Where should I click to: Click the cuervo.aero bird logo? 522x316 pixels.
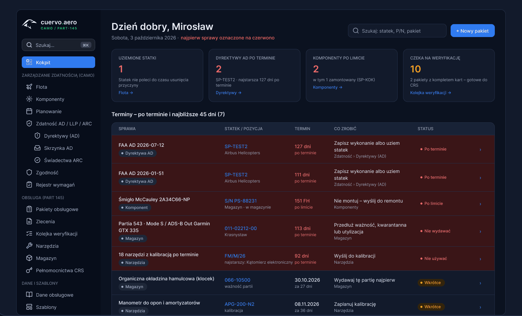click(29, 24)
